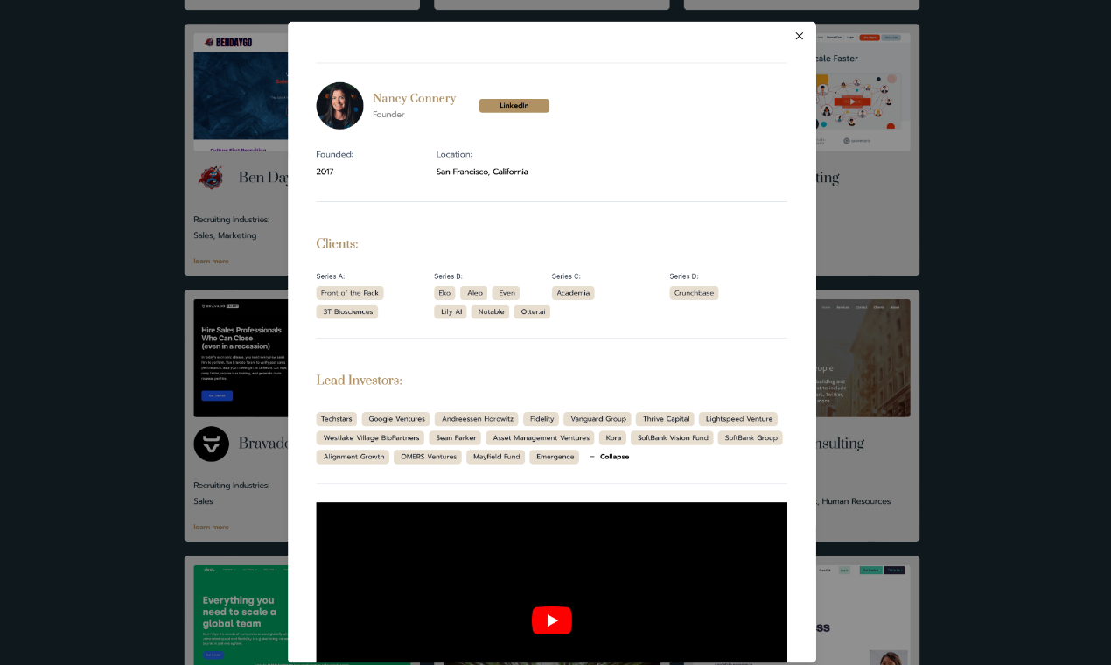Click the Even client tag

coord(506,293)
